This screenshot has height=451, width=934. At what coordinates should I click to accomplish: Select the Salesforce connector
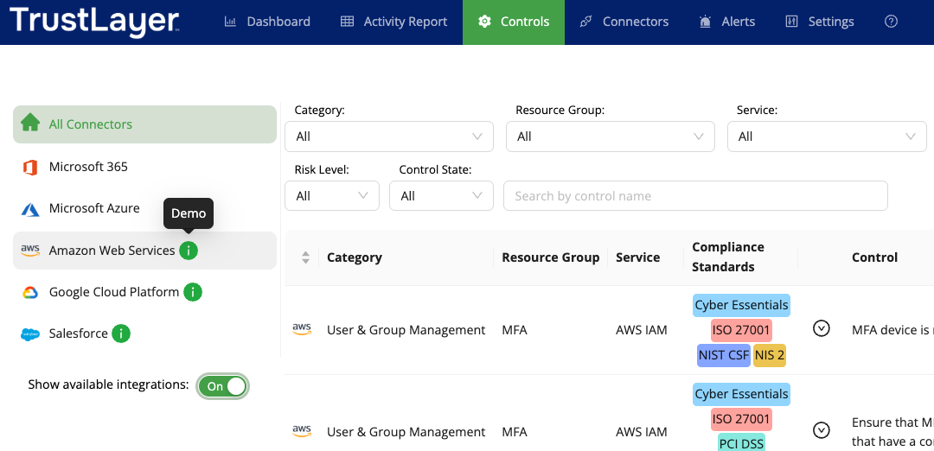(144, 333)
